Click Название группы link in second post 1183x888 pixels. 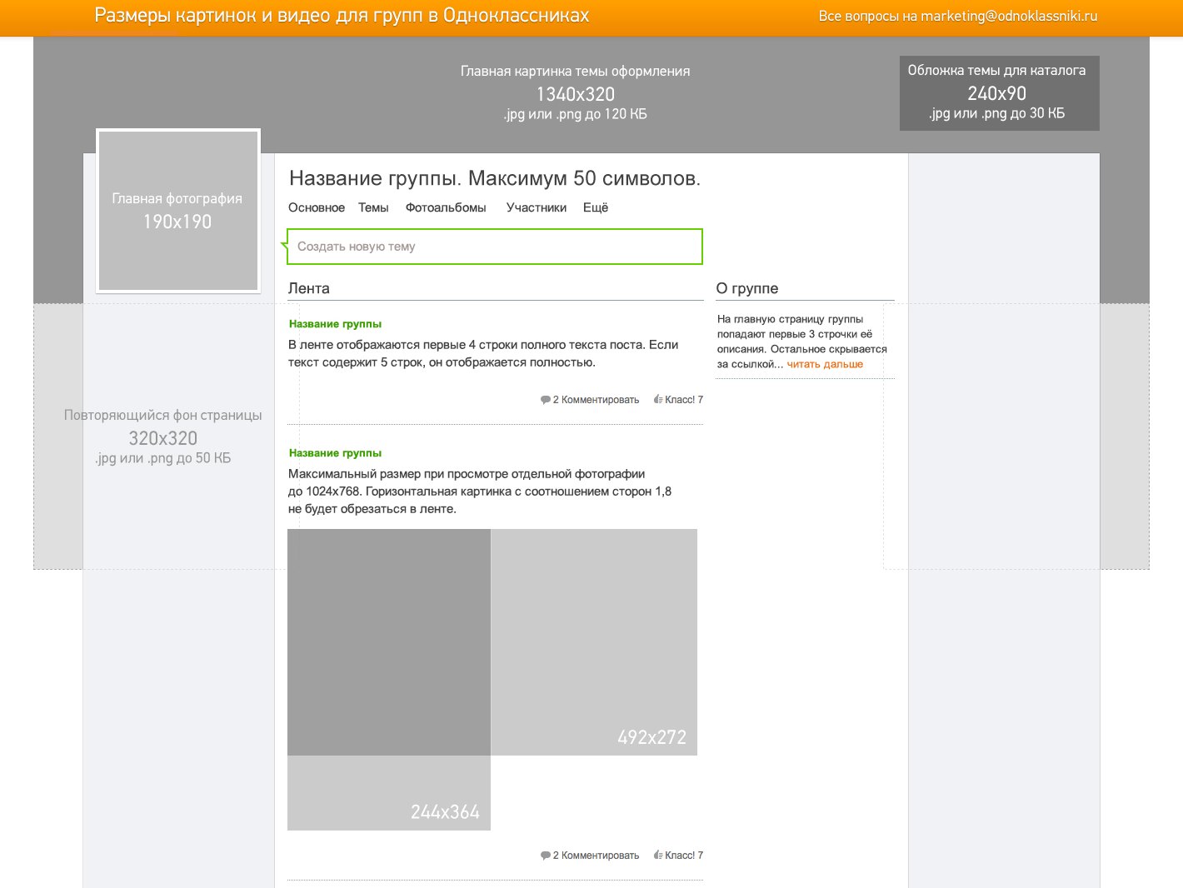pos(335,453)
